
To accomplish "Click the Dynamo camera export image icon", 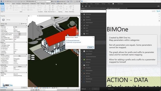I will 158,6.
